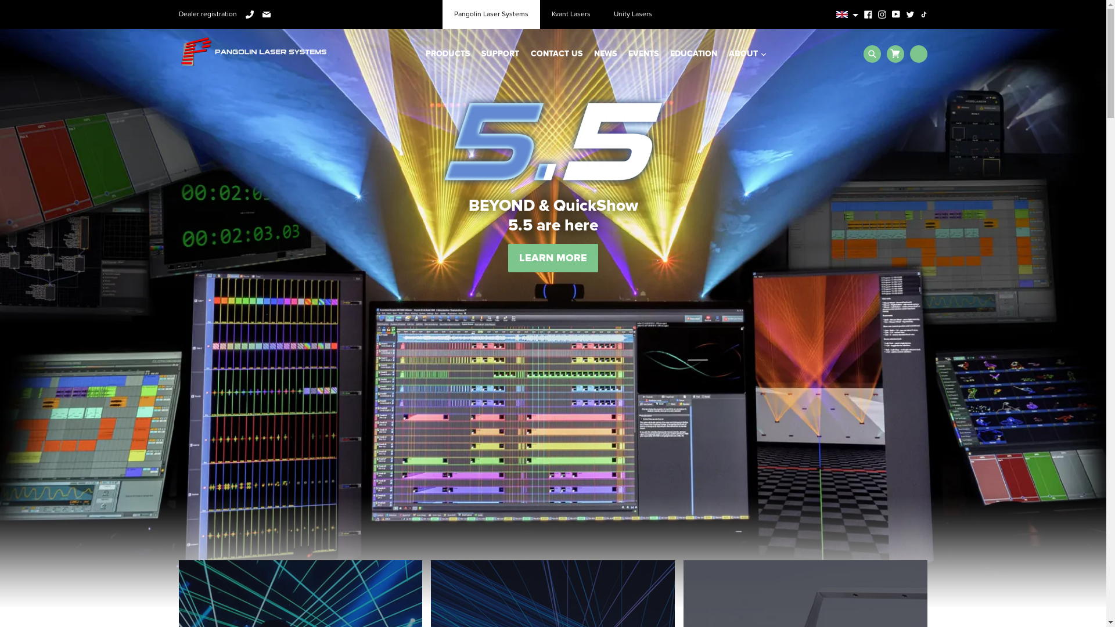Open the green laser beams thumbnail card
The width and height of the screenshot is (1115, 627).
tap(300, 593)
